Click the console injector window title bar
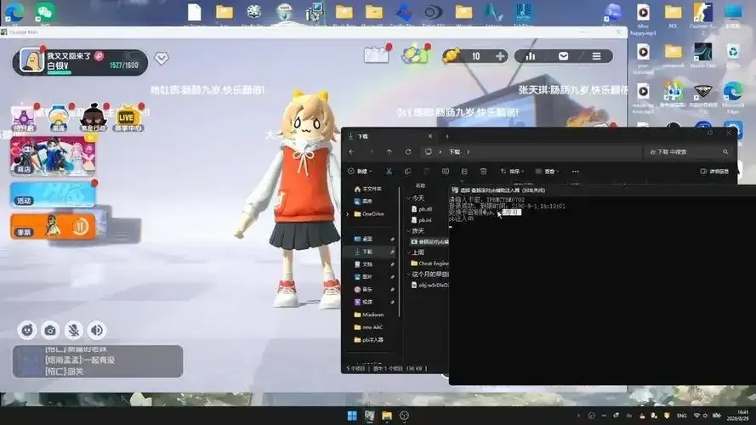The width and height of the screenshot is (756, 425). point(602,190)
